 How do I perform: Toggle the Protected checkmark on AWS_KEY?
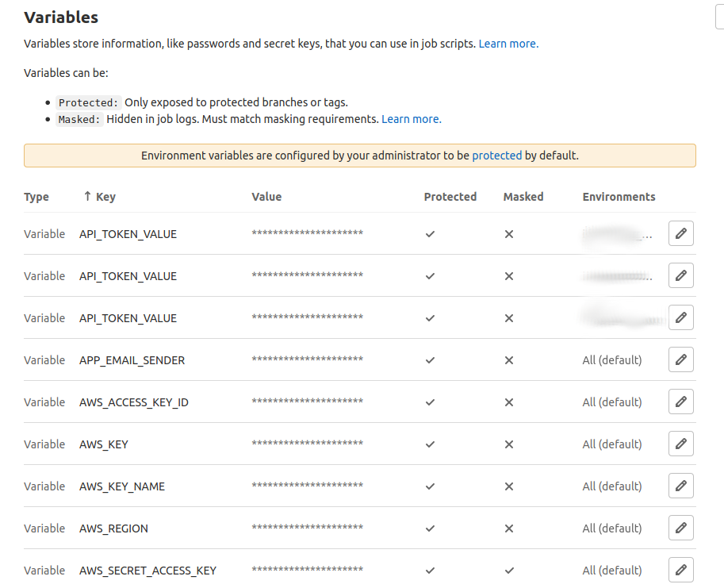click(x=430, y=444)
